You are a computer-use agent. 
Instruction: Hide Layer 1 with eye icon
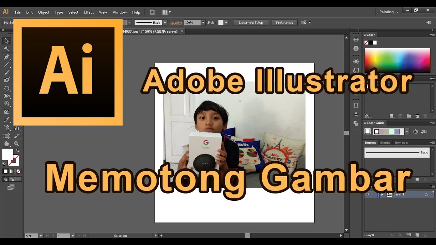click(x=367, y=195)
